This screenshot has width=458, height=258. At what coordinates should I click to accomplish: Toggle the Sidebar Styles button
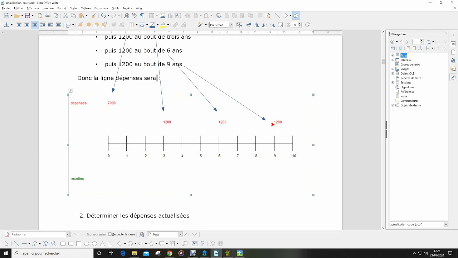(x=453, y=61)
